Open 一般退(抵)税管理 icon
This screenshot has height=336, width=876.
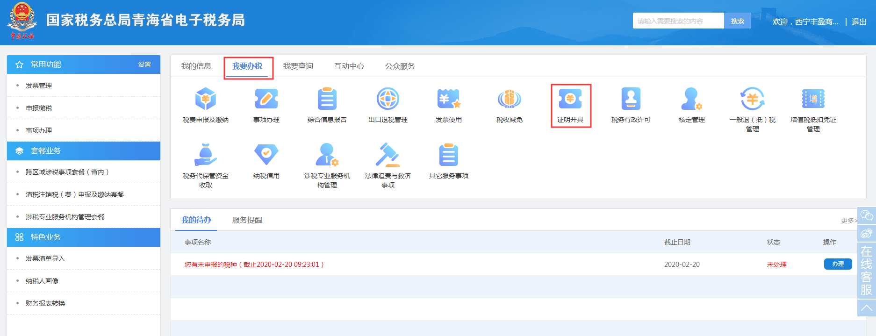[753, 99]
